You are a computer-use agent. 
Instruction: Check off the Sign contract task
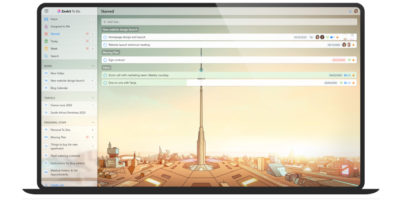point(105,60)
